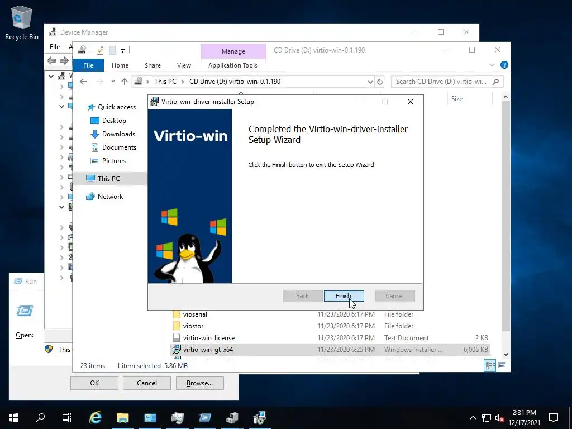Select This PC in navigation pane
The height and width of the screenshot is (429, 572).
[x=108, y=178]
